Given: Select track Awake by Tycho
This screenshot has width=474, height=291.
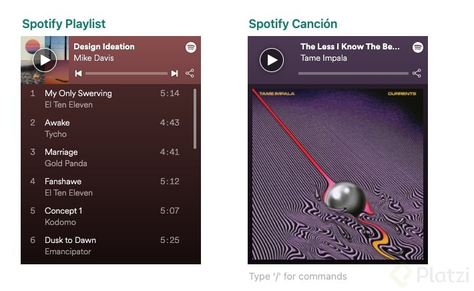Looking at the screenshot, I should (105, 128).
